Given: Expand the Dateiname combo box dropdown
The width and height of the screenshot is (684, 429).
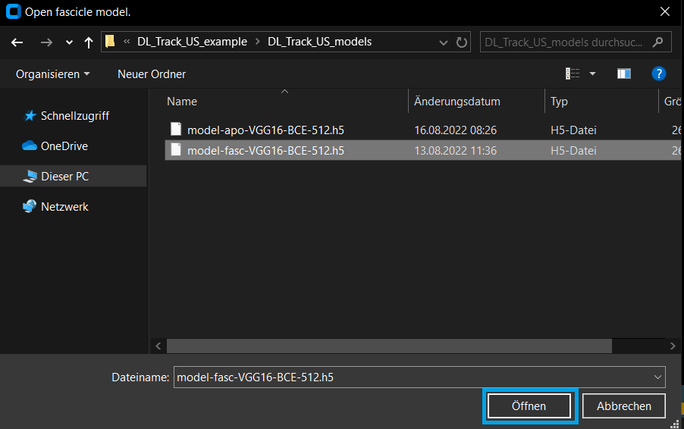Looking at the screenshot, I should tap(657, 377).
